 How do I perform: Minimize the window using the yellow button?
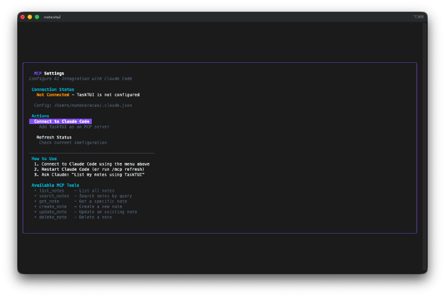click(30, 17)
